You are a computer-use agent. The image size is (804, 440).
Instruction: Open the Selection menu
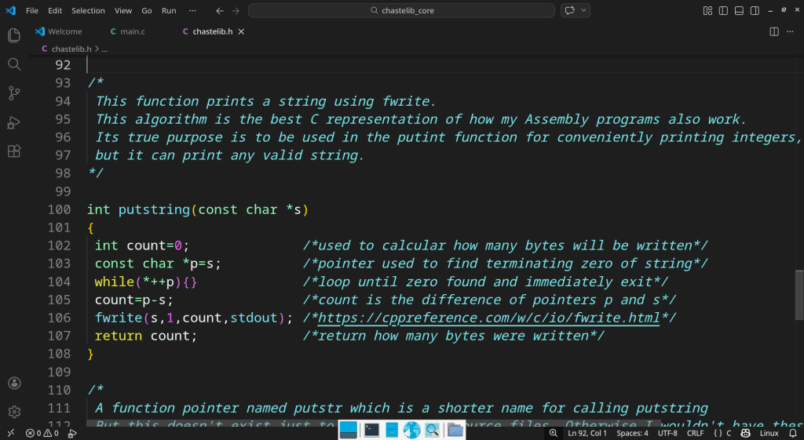[88, 11]
